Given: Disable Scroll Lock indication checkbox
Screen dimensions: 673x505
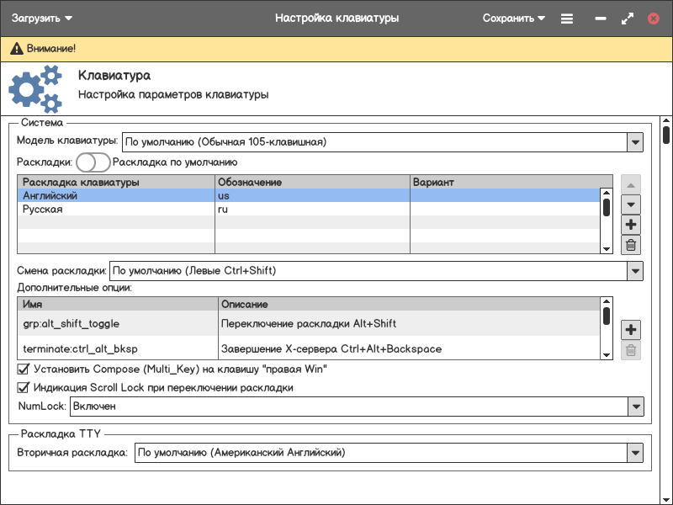Looking at the screenshot, I should coord(24,388).
